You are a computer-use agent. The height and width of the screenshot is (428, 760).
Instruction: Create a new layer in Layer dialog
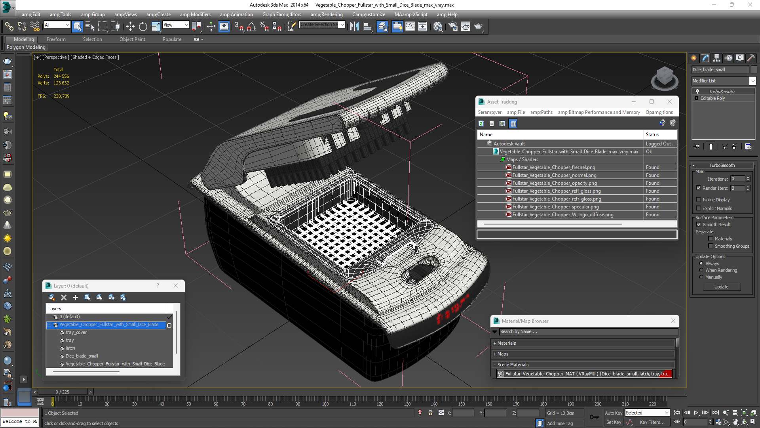click(x=52, y=297)
